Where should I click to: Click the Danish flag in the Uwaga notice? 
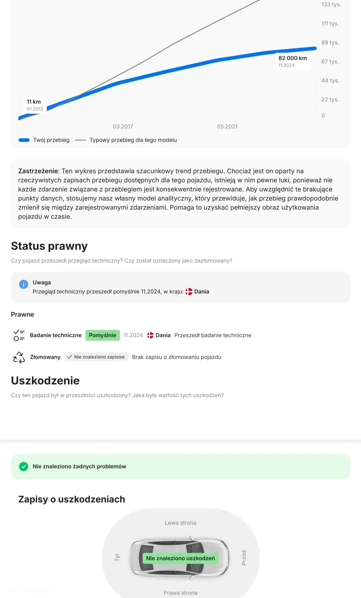tap(189, 291)
